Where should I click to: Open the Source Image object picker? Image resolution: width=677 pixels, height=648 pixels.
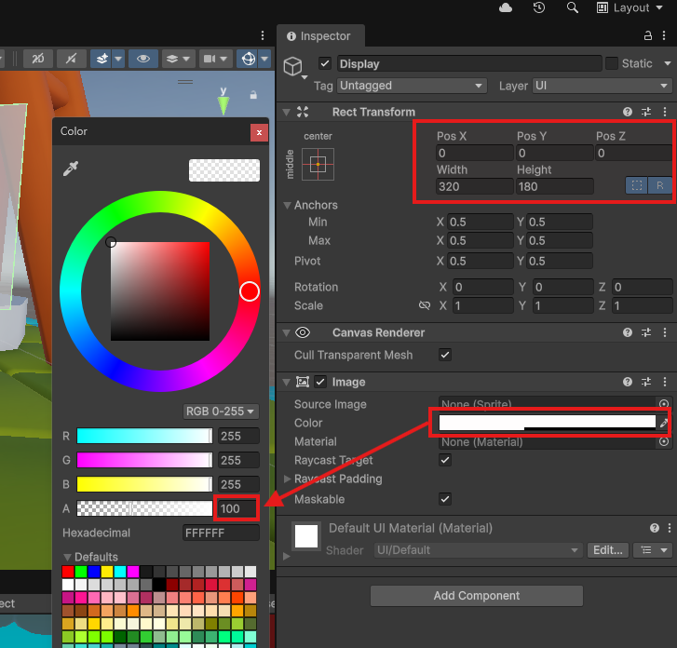663,404
